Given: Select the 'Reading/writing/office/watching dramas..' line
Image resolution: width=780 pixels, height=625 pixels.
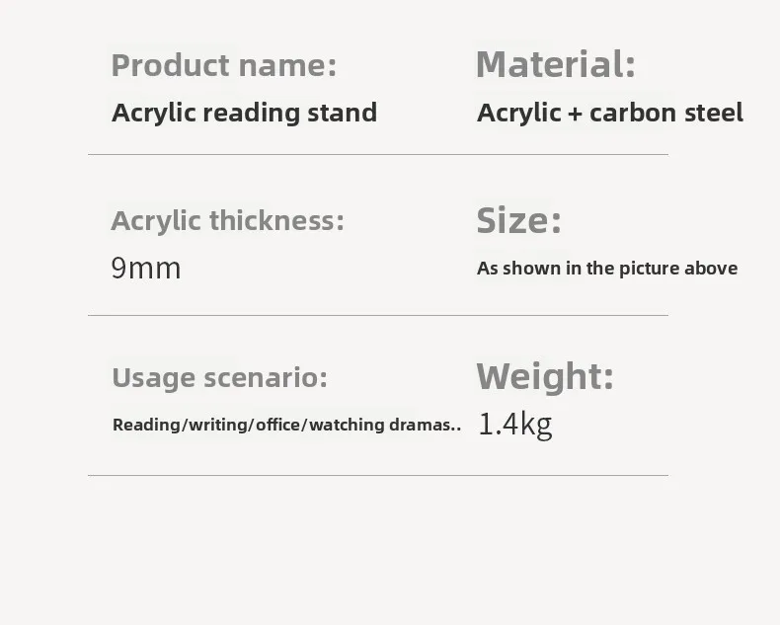Looking at the screenshot, I should coord(286,425).
